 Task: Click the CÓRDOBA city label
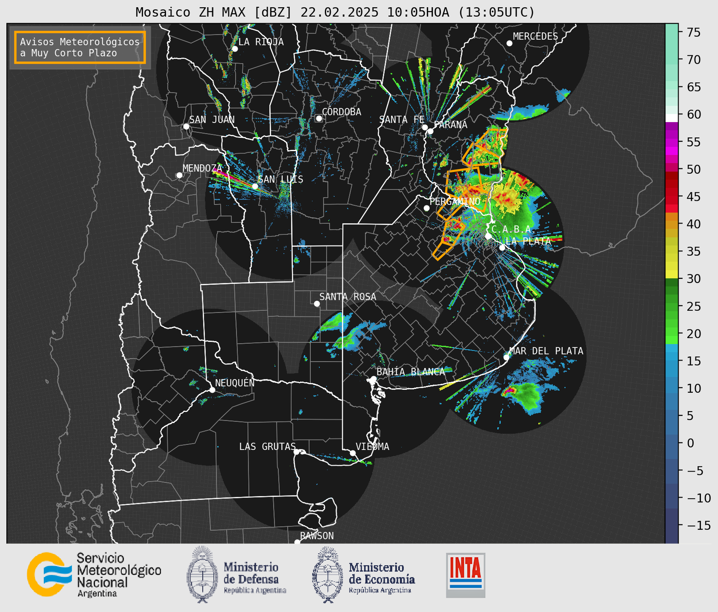click(x=342, y=112)
